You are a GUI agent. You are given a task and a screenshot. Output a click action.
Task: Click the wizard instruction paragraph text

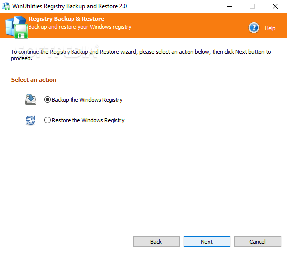[x=141, y=55]
